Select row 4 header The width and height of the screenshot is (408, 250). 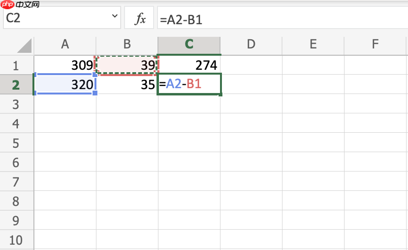pos(16,124)
